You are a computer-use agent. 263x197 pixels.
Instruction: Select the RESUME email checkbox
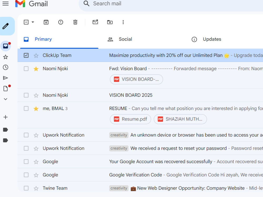tap(26, 108)
